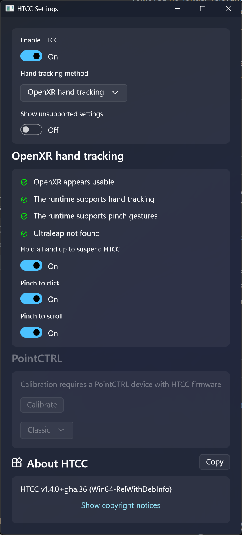242x535 pixels.
Task: Maximize the HTCC Settings window
Action: pyautogui.click(x=203, y=8)
